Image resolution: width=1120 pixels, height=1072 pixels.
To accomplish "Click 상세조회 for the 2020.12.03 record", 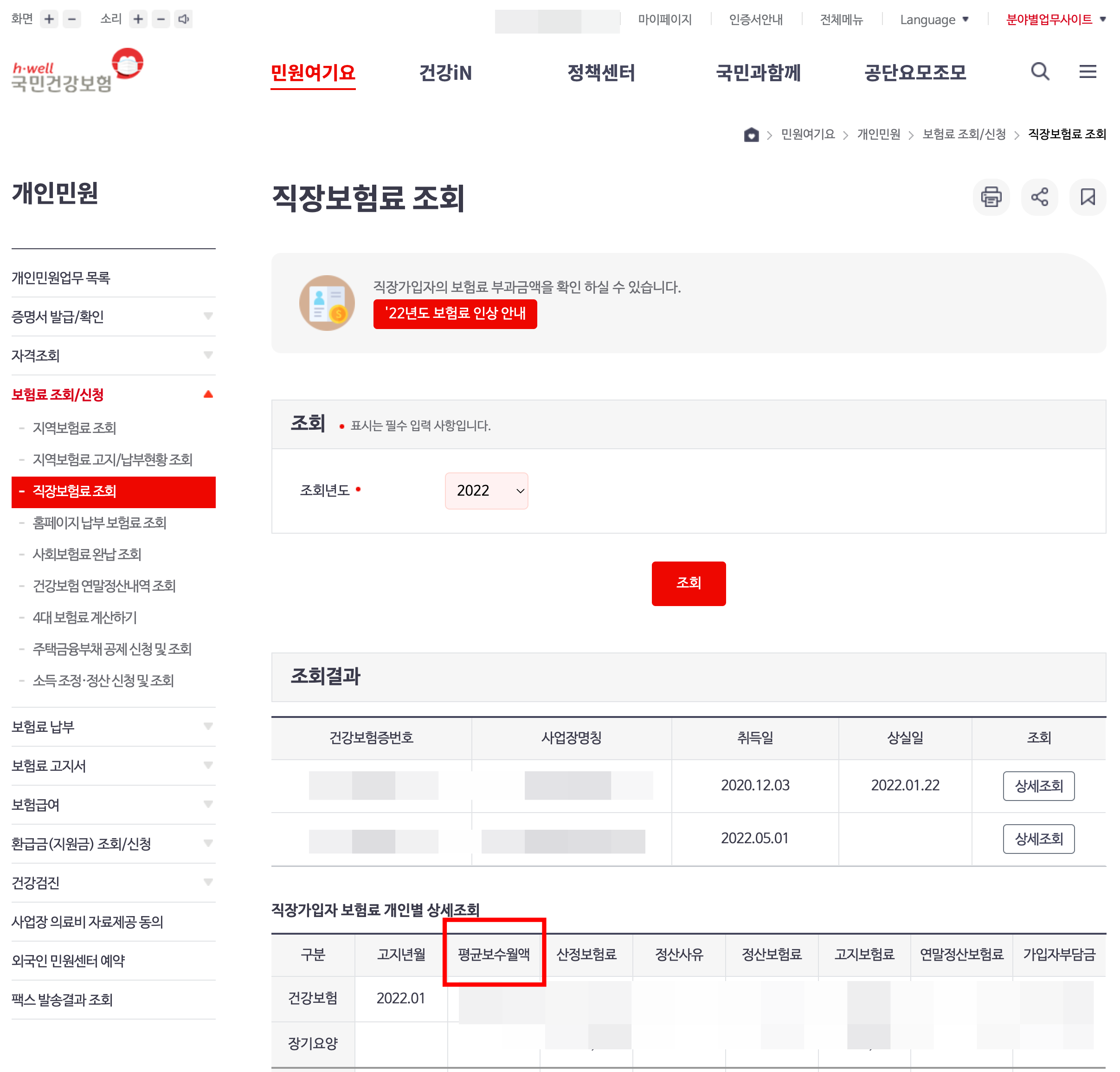I will (x=1038, y=786).
